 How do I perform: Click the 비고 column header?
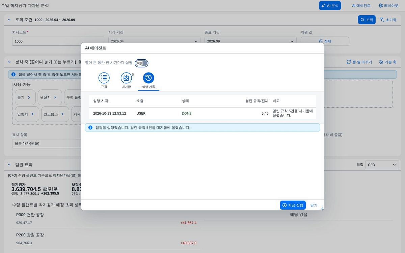(276, 101)
